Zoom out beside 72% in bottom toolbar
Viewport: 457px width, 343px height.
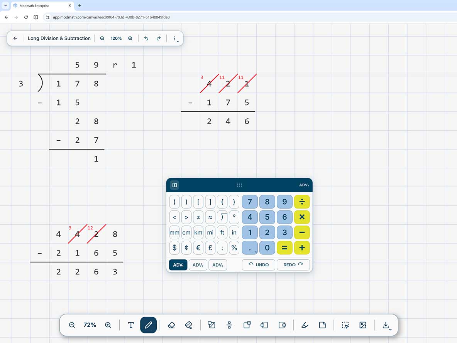tap(72, 325)
